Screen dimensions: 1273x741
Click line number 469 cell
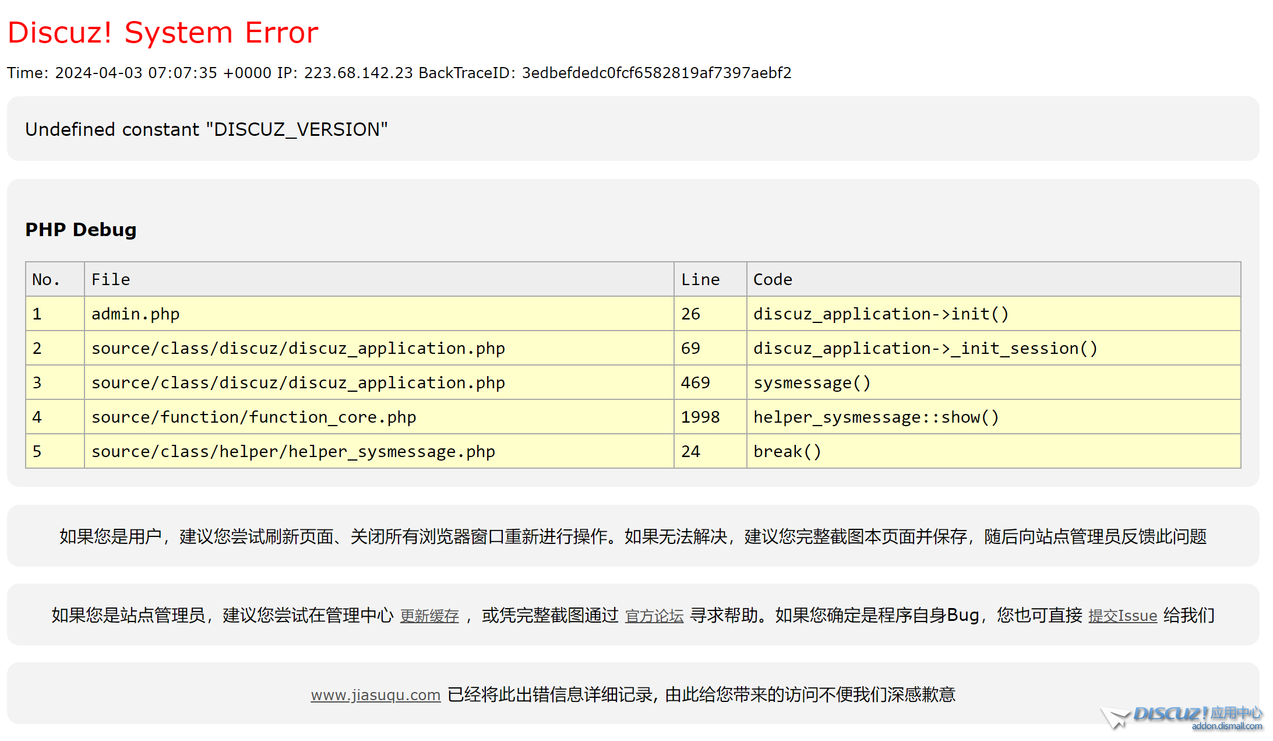tap(695, 383)
